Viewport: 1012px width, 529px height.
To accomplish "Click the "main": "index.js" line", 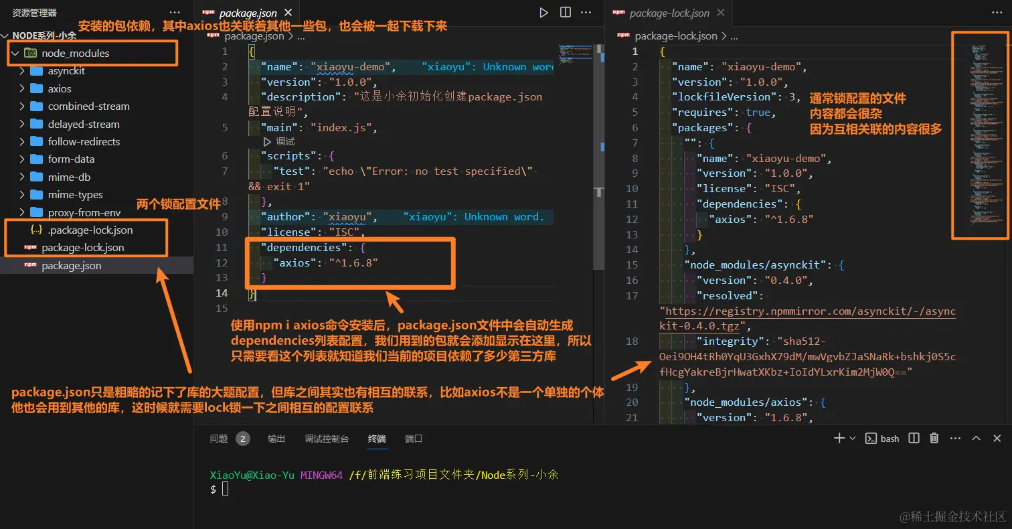I will click(x=319, y=127).
